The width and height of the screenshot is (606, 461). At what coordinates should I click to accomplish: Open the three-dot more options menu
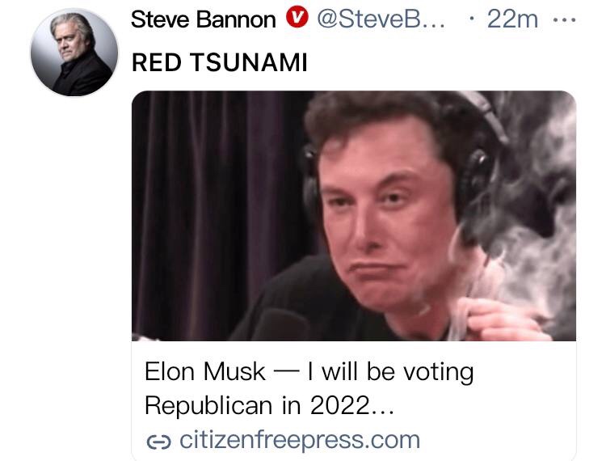pyautogui.click(x=564, y=19)
